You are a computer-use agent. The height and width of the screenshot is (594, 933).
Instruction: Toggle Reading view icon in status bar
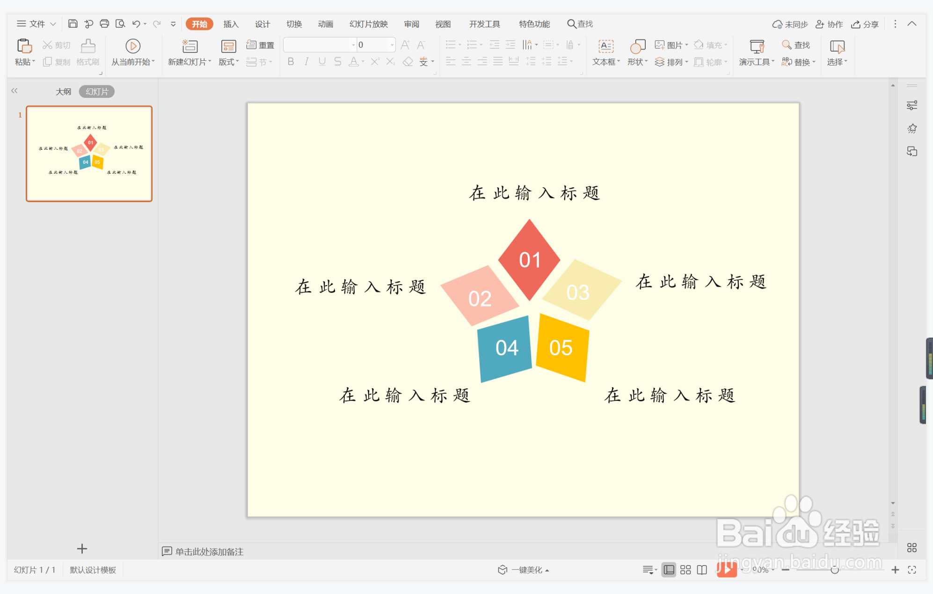(702, 570)
